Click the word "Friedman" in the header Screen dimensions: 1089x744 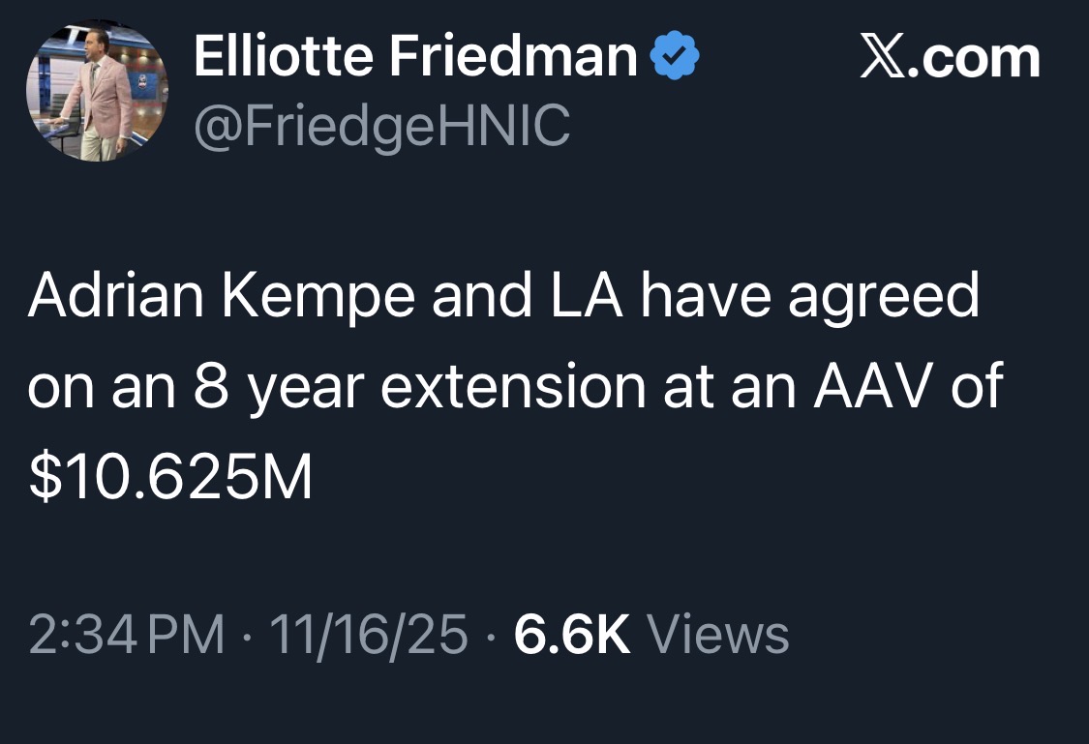pos(513,58)
